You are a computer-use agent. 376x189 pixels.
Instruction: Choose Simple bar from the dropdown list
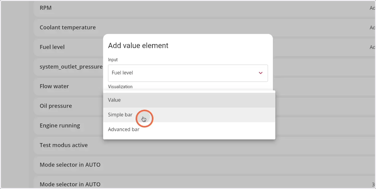point(189,115)
